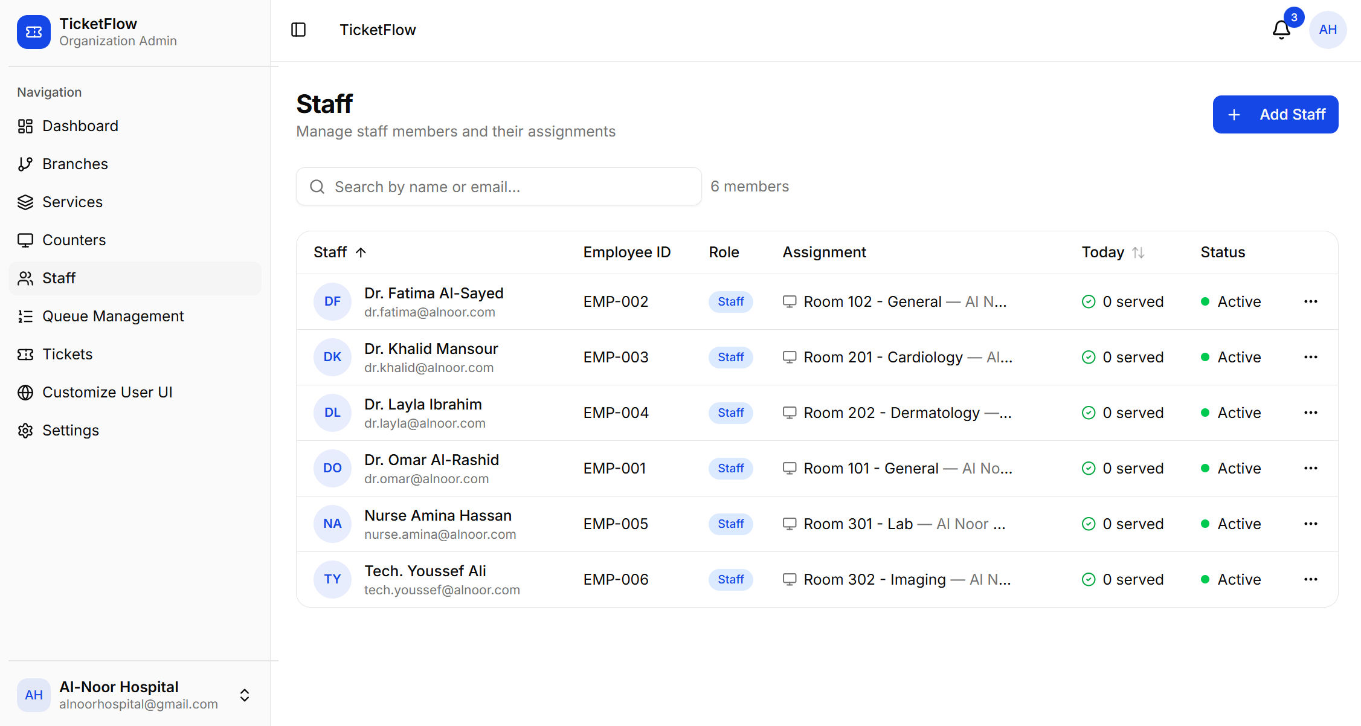Image resolution: width=1361 pixels, height=726 pixels.
Task: Click the search by name or email field
Action: (x=498, y=186)
